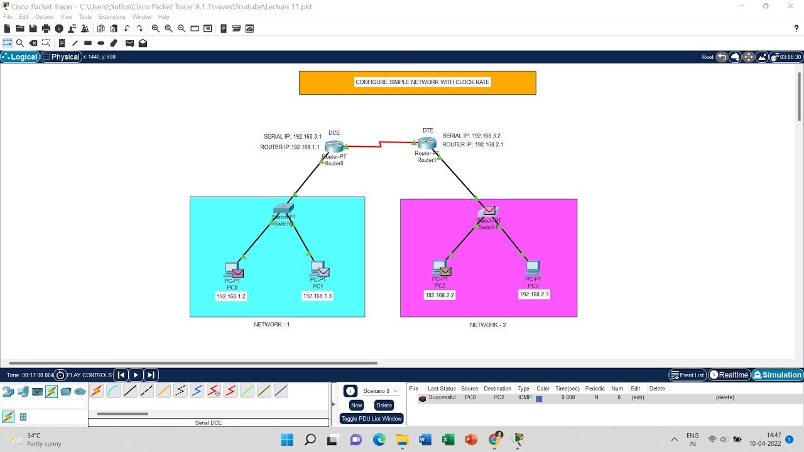Image resolution: width=804 pixels, height=452 pixels.
Task: Open Microsoft Edge from the taskbar
Action: coord(379,439)
